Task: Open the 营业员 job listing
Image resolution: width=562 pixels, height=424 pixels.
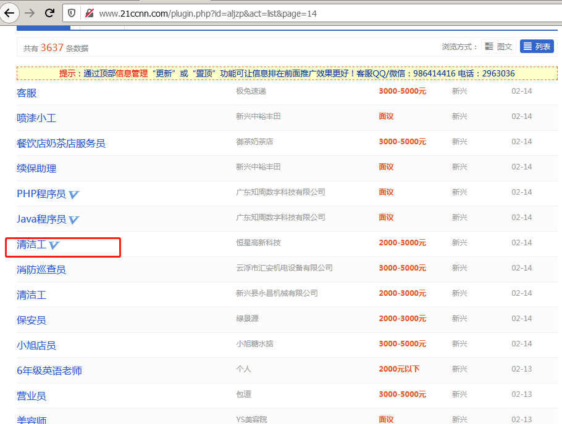Action: 31,396
